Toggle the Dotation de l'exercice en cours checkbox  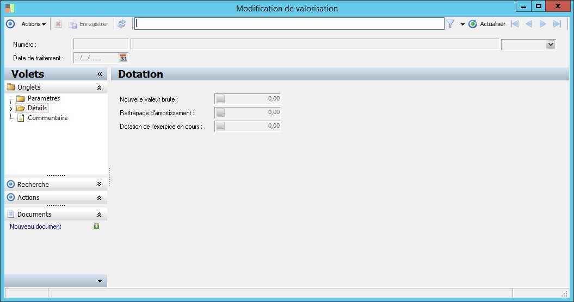click(220, 126)
